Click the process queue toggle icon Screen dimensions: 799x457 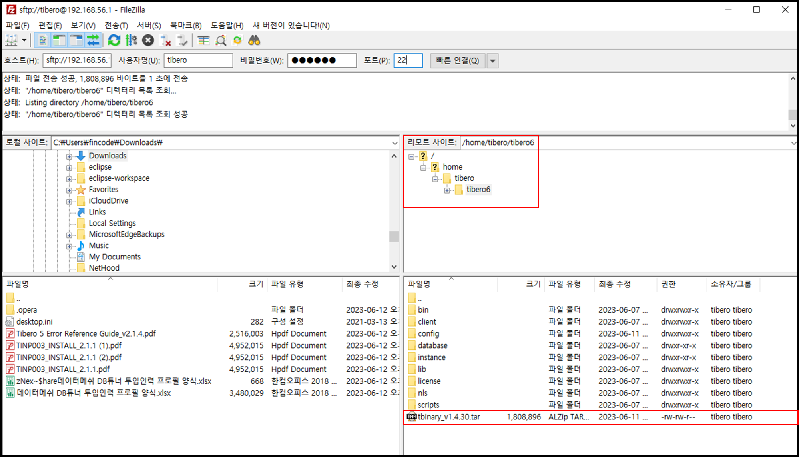point(131,40)
